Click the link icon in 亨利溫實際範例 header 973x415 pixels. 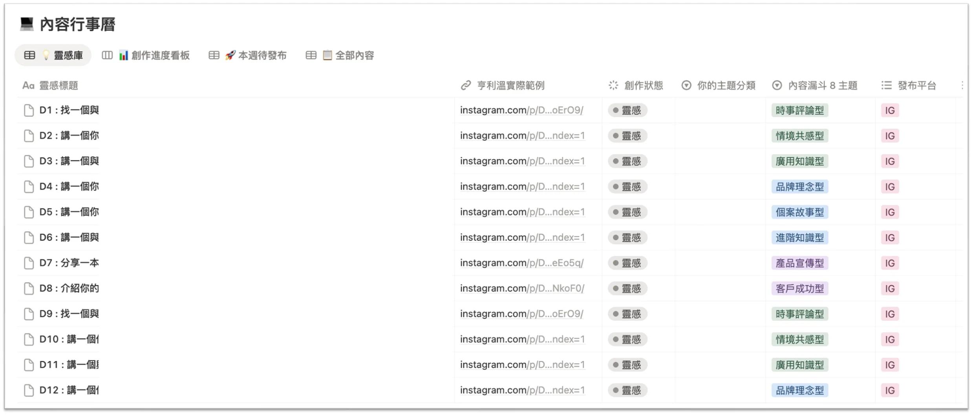pos(466,86)
